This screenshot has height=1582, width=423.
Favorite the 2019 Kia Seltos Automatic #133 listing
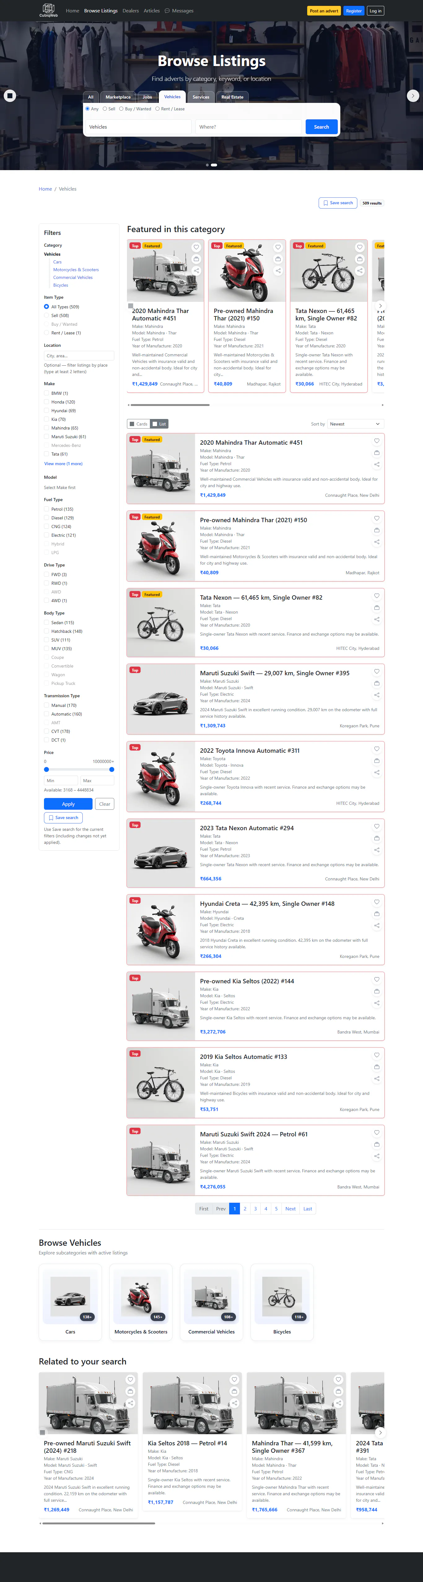[377, 1055]
